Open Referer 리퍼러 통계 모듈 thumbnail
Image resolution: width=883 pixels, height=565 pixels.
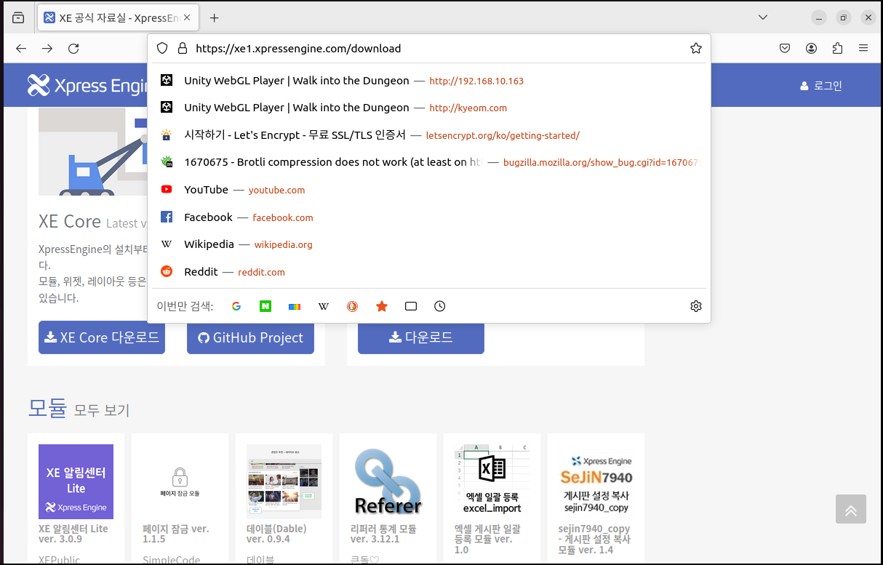point(388,481)
